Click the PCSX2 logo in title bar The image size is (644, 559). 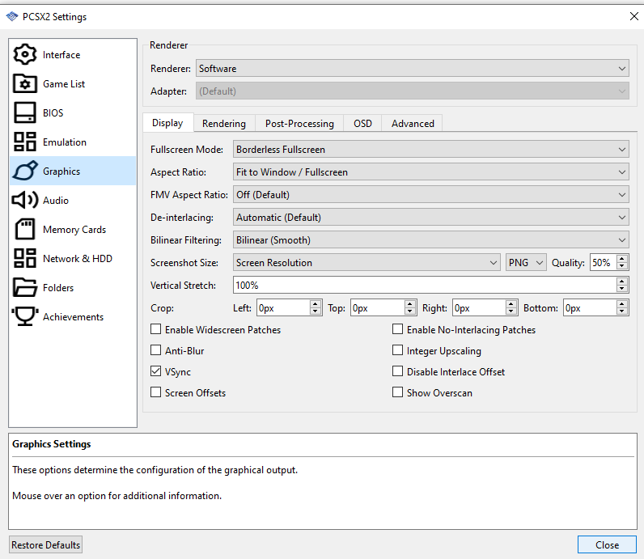click(x=12, y=16)
